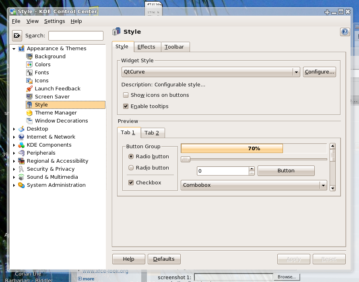359x282 pixels.
Task: Select the Style tab
Action: coord(123,47)
